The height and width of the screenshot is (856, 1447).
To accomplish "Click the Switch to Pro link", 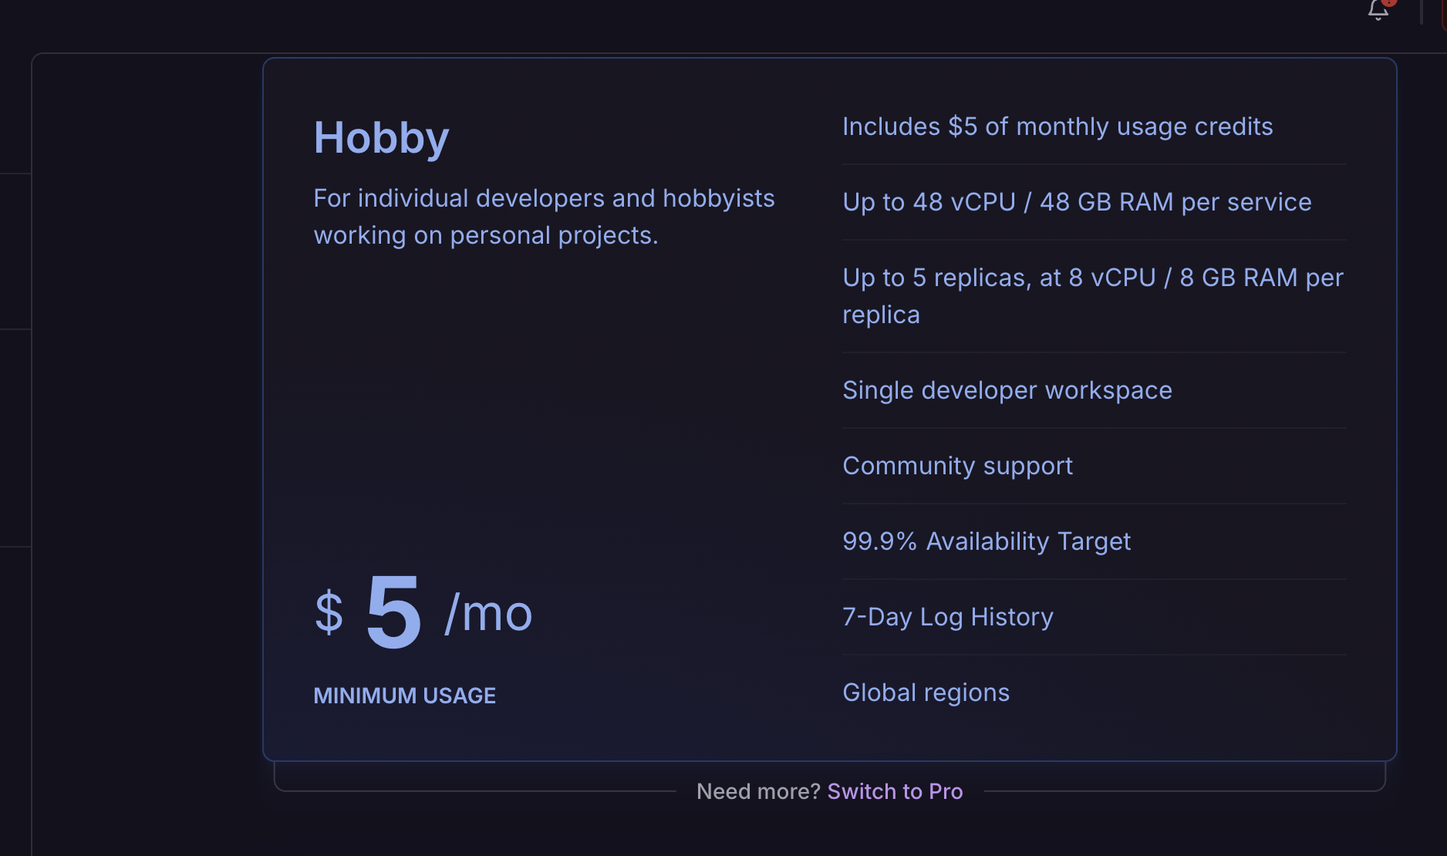I will [895, 791].
